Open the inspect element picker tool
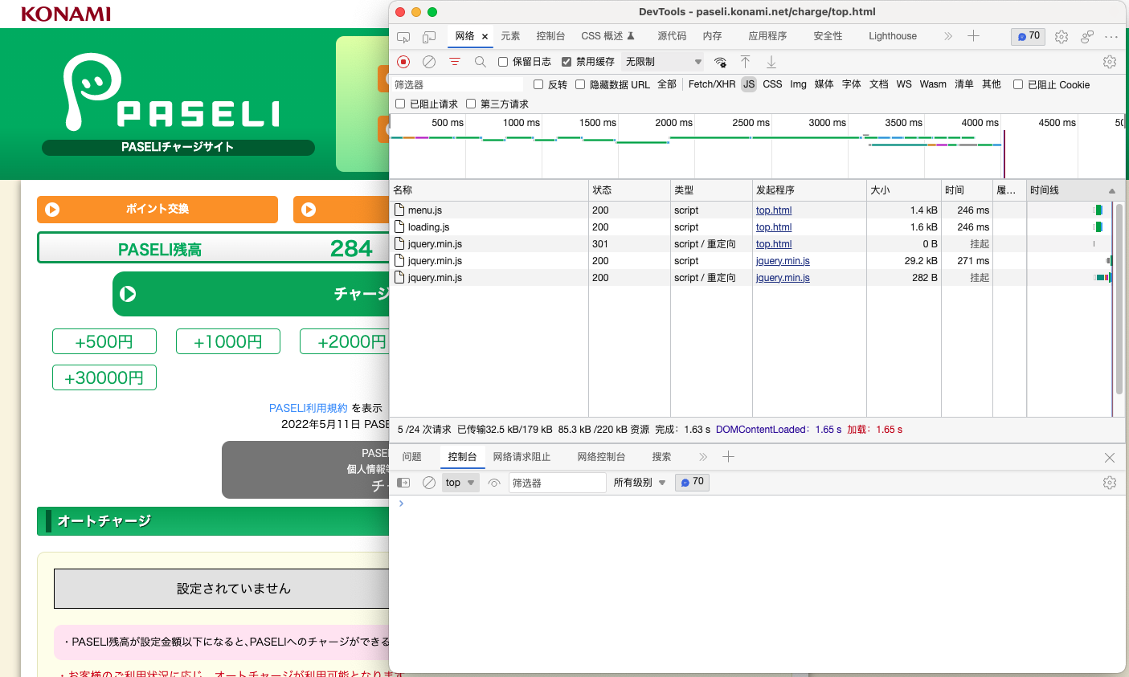 (403, 37)
